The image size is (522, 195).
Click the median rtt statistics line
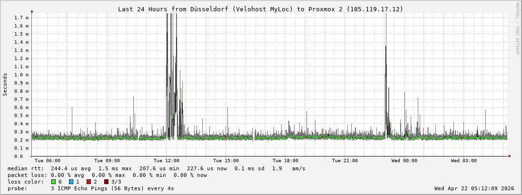pyautogui.click(x=156, y=168)
